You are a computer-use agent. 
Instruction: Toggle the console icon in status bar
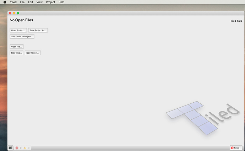pyautogui.click(x=10, y=148)
